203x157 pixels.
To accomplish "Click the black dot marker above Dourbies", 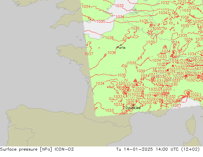I will pyautogui.click(x=133, y=105).
